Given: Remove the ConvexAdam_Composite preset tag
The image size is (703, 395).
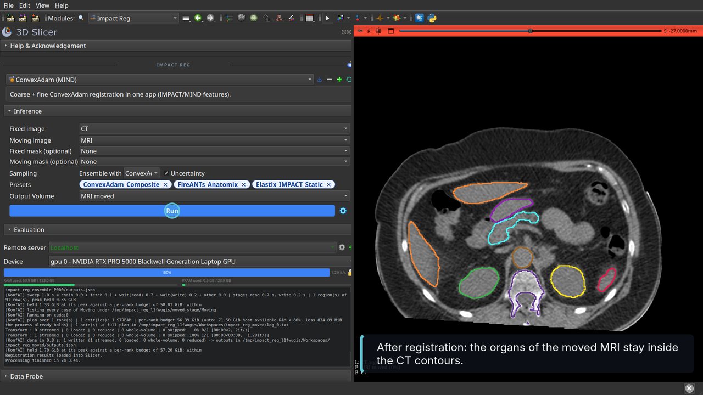Looking at the screenshot, I should (x=165, y=185).
